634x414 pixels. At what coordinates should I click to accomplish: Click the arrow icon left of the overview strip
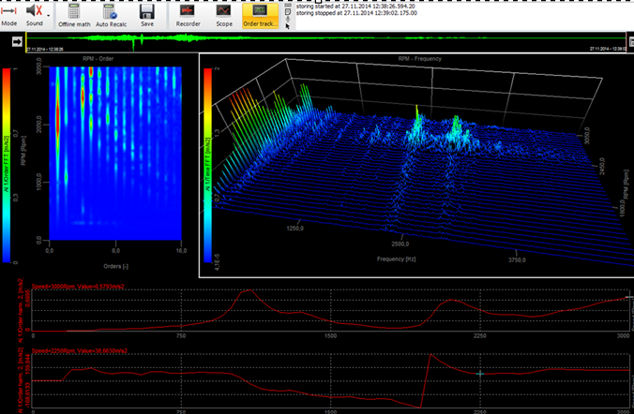(17, 41)
